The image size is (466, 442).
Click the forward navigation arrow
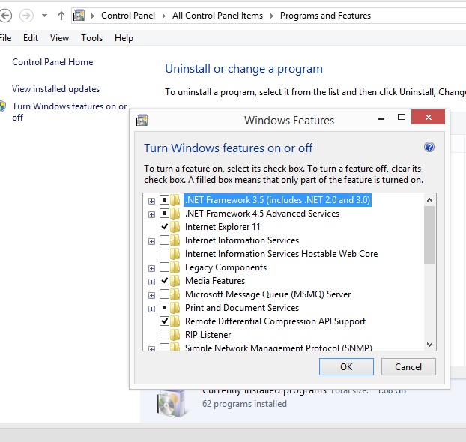26,16
